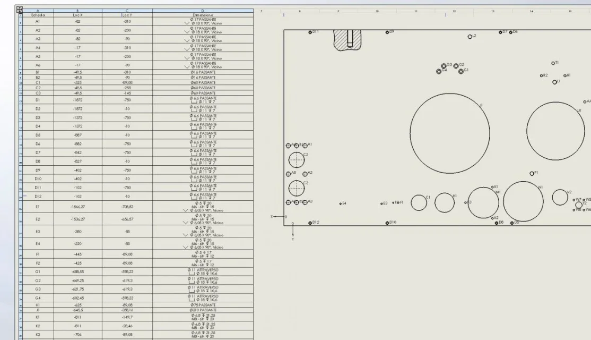
Task: Select hole P1 marker in drawing
Action: tap(532, 174)
